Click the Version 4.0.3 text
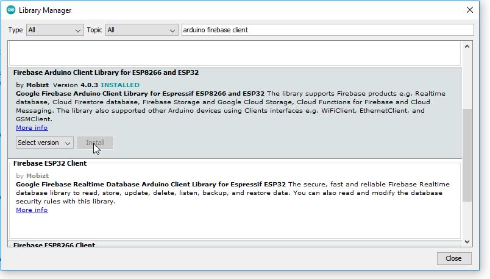490x279 pixels. coord(76,85)
